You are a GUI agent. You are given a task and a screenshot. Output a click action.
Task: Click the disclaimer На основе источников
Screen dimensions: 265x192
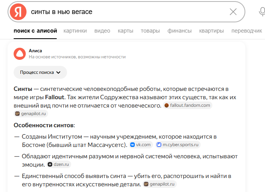tap(77, 57)
